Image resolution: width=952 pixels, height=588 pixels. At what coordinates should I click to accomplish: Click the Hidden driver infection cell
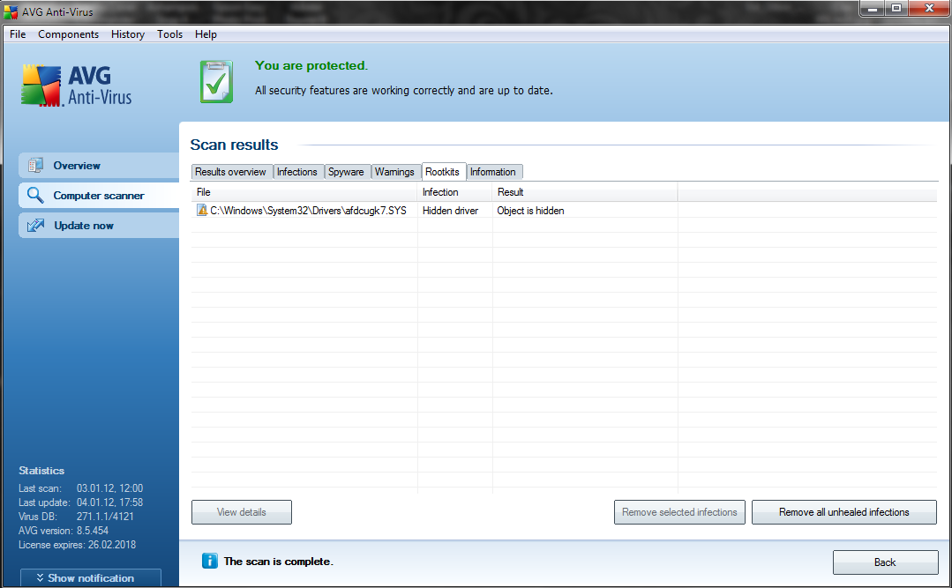[451, 211]
